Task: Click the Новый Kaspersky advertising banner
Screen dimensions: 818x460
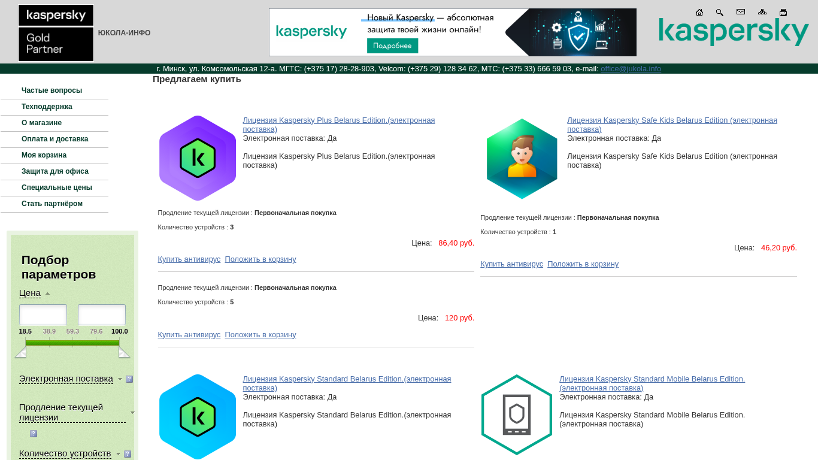Action: (x=453, y=32)
